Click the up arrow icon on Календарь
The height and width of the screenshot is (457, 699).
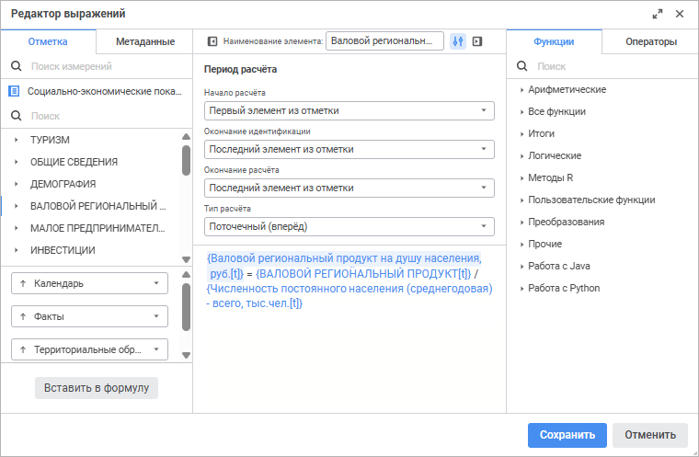23,283
